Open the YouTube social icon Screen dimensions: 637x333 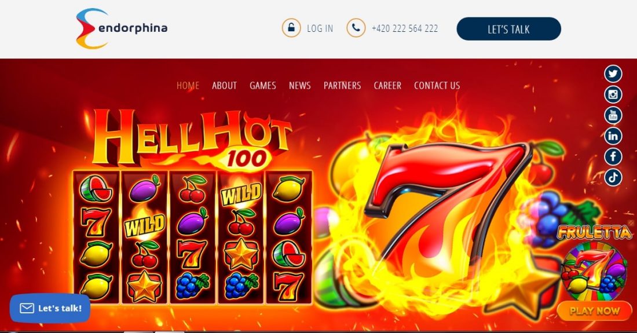pyautogui.click(x=613, y=115)
